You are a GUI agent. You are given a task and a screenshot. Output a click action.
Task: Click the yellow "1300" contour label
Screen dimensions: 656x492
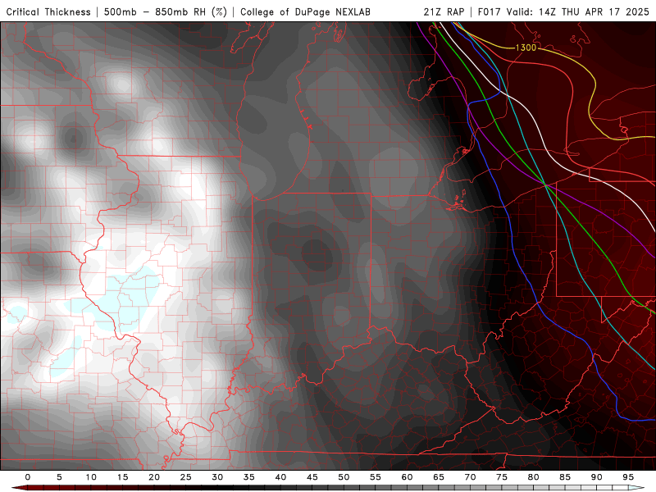pyautogui.click(x=526, y=48)
